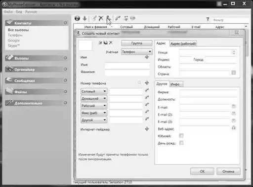Click the call handset toolbar icon

118,18
